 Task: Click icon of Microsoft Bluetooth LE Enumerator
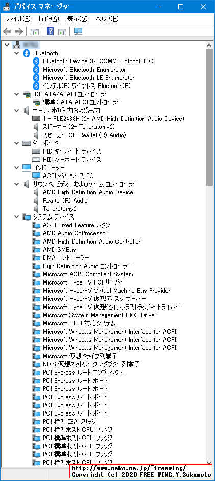coord(36,78)
